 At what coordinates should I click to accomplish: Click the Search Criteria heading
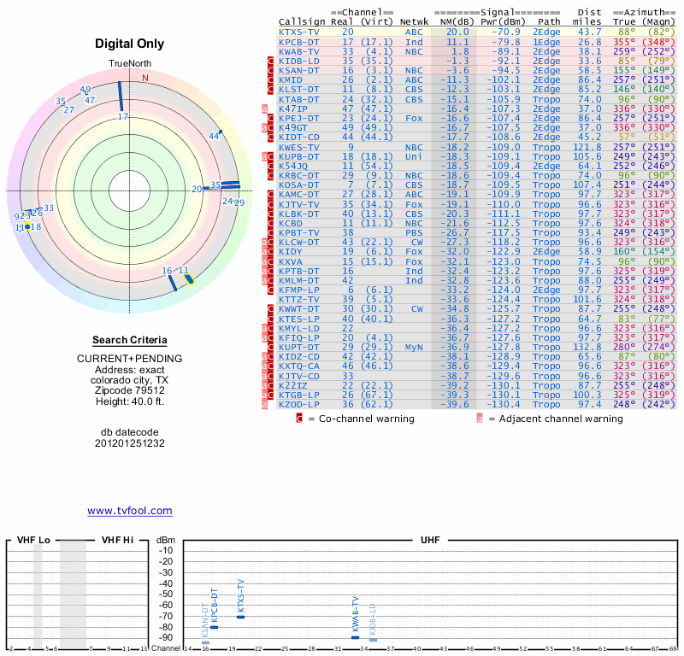click(x=129, y=340)
